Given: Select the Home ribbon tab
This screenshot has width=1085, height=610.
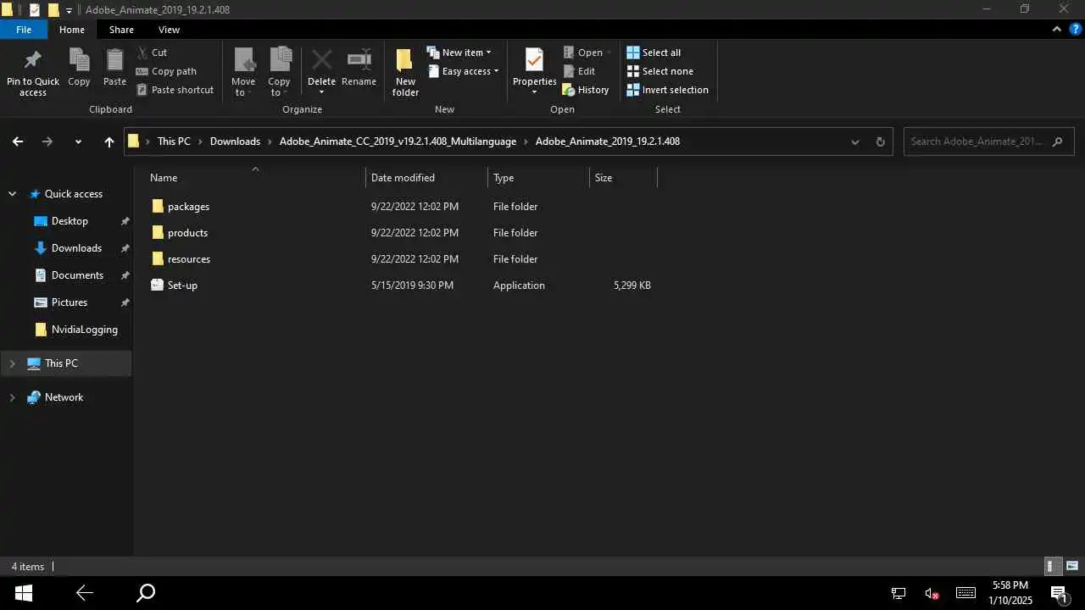Looking at the screenshot, I should click(72, 30).
